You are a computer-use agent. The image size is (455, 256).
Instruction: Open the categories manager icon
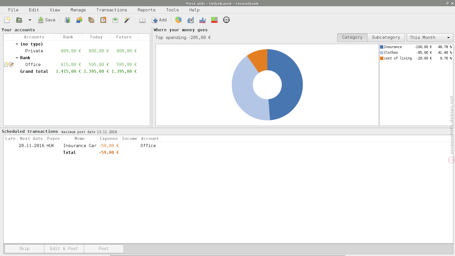click(x=91, y=20)
